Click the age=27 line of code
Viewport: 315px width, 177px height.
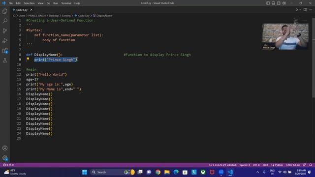click(x=32, y=79)
